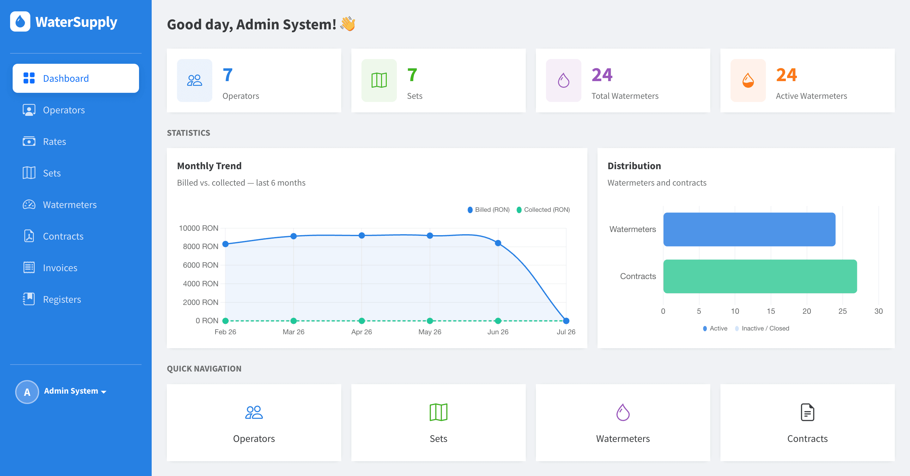Click the blue Watermeters distribution bar
Screen dimensions: 910x476
[749, 229]
